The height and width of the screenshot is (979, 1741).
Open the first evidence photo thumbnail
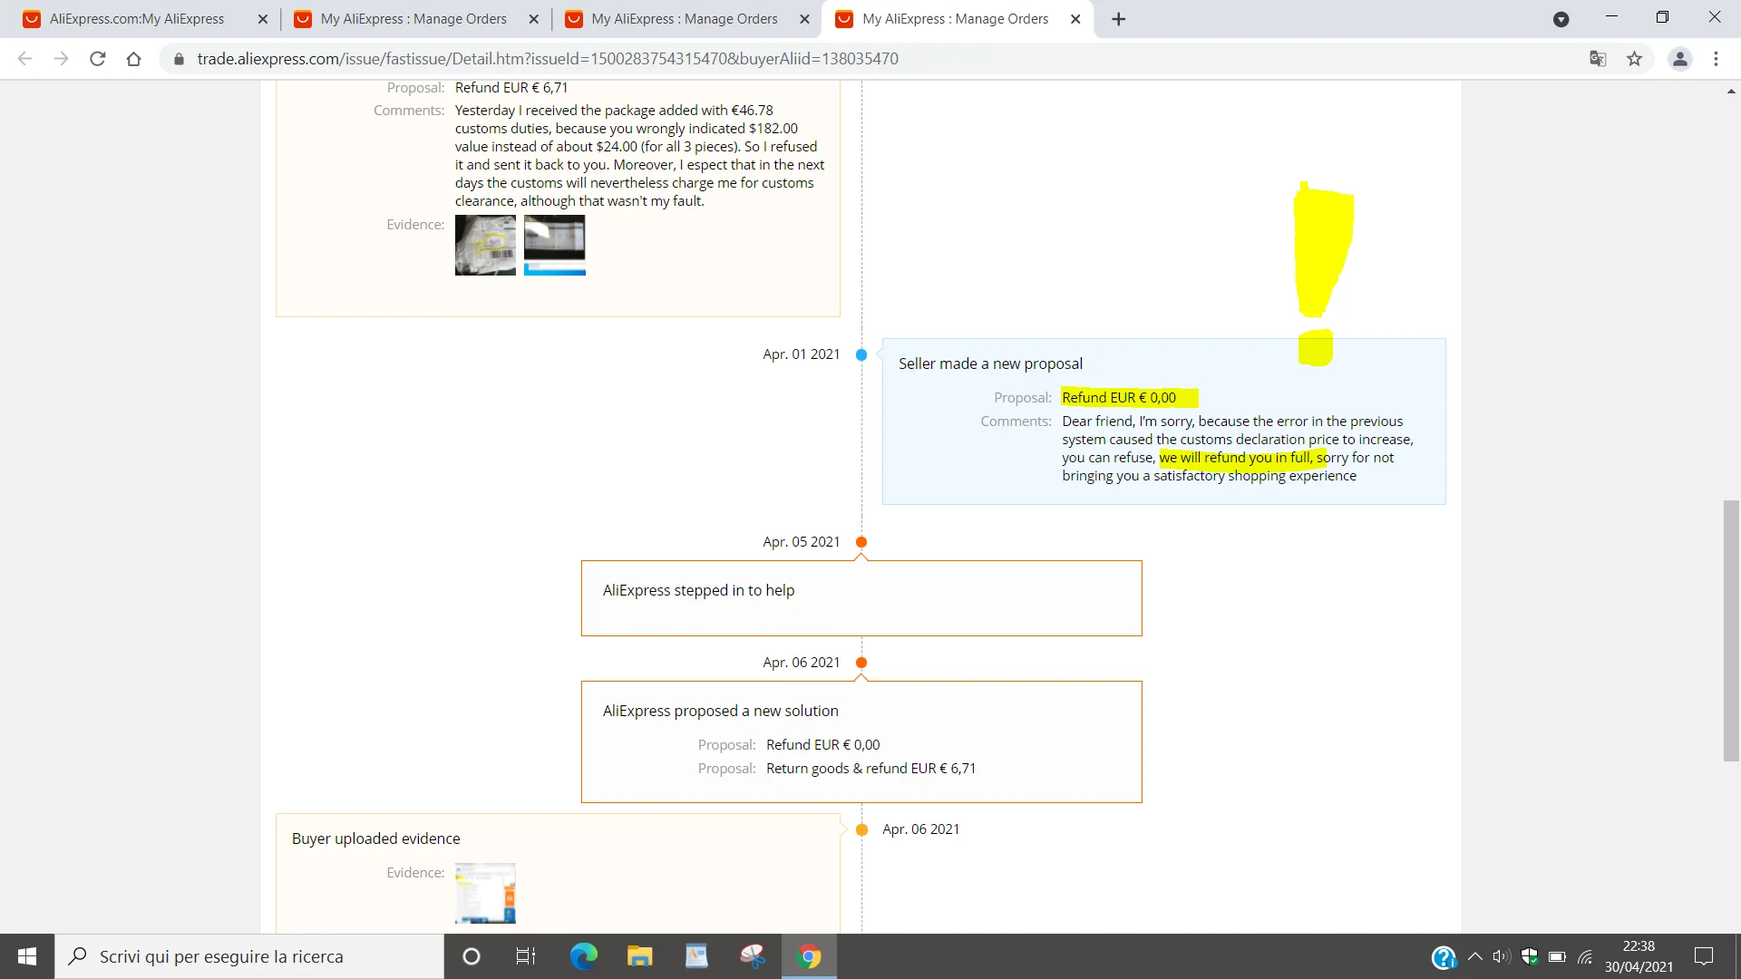485,245
